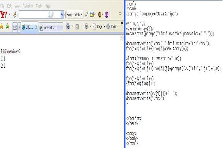Expand the Page menu dropdown
Screen dimensions: 223x148
pos(104,26)
